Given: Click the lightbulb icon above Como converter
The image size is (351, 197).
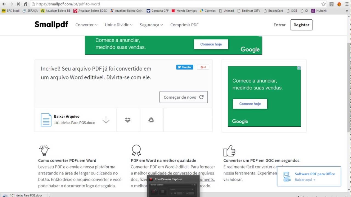Looking at the screenshot, I should point(44,150).
